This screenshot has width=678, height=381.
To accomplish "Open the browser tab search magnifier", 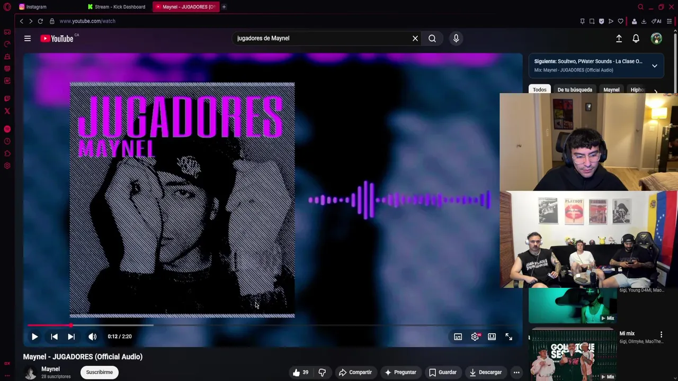I will click(640, 7).
